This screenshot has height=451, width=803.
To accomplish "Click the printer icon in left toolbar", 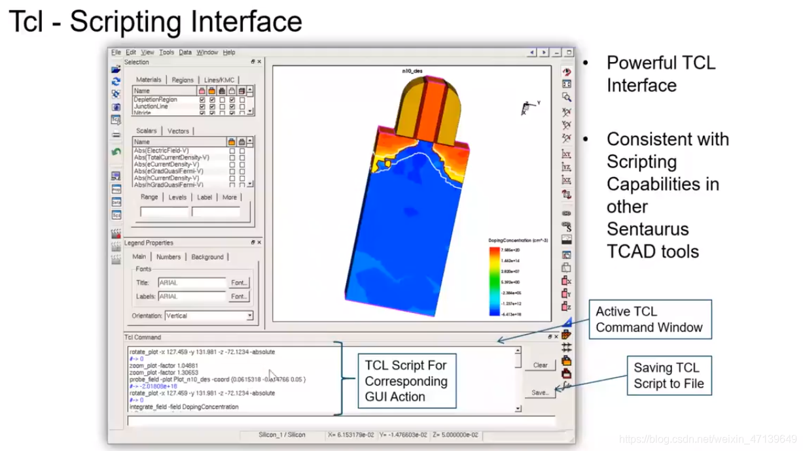I will click(x=116, y=135).
